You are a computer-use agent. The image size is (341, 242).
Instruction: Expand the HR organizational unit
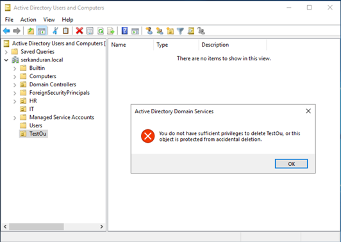coord(15,101)
